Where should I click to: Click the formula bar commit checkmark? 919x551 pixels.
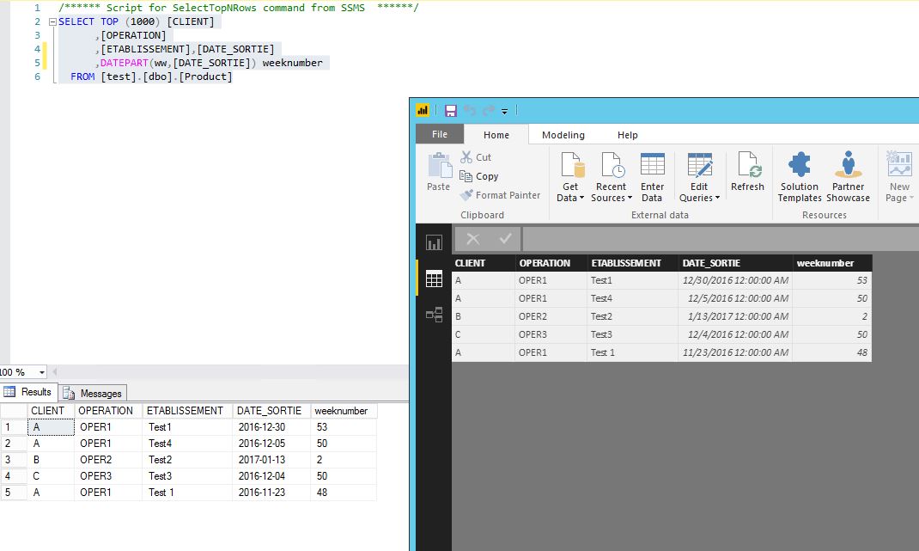(505, 238)
